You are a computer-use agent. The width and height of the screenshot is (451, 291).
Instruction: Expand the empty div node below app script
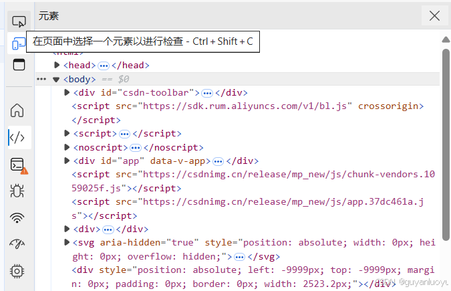point(67,229)
